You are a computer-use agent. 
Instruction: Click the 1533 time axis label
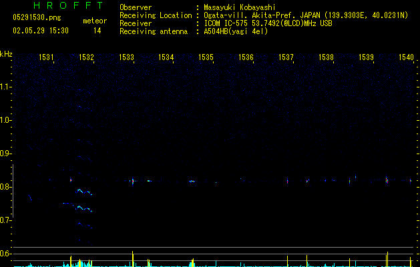click(x=126, y=57)
